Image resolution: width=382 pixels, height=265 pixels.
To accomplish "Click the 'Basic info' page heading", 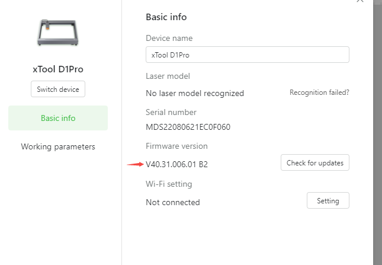I will click(166, 17).
